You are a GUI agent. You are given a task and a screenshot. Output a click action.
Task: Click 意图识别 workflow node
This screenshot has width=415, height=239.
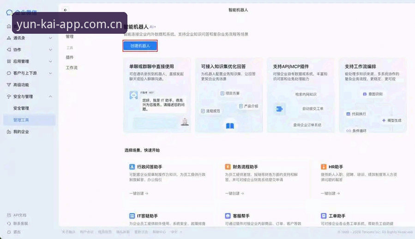tap(373, 94)
